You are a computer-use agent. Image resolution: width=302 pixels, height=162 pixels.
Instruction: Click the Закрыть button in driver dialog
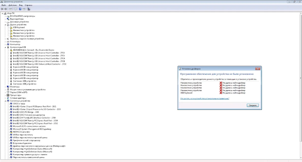point(253,105)
